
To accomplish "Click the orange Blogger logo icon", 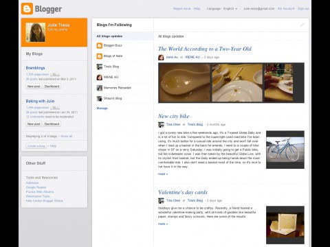I will pyautogui.click(x=27, y=9).
